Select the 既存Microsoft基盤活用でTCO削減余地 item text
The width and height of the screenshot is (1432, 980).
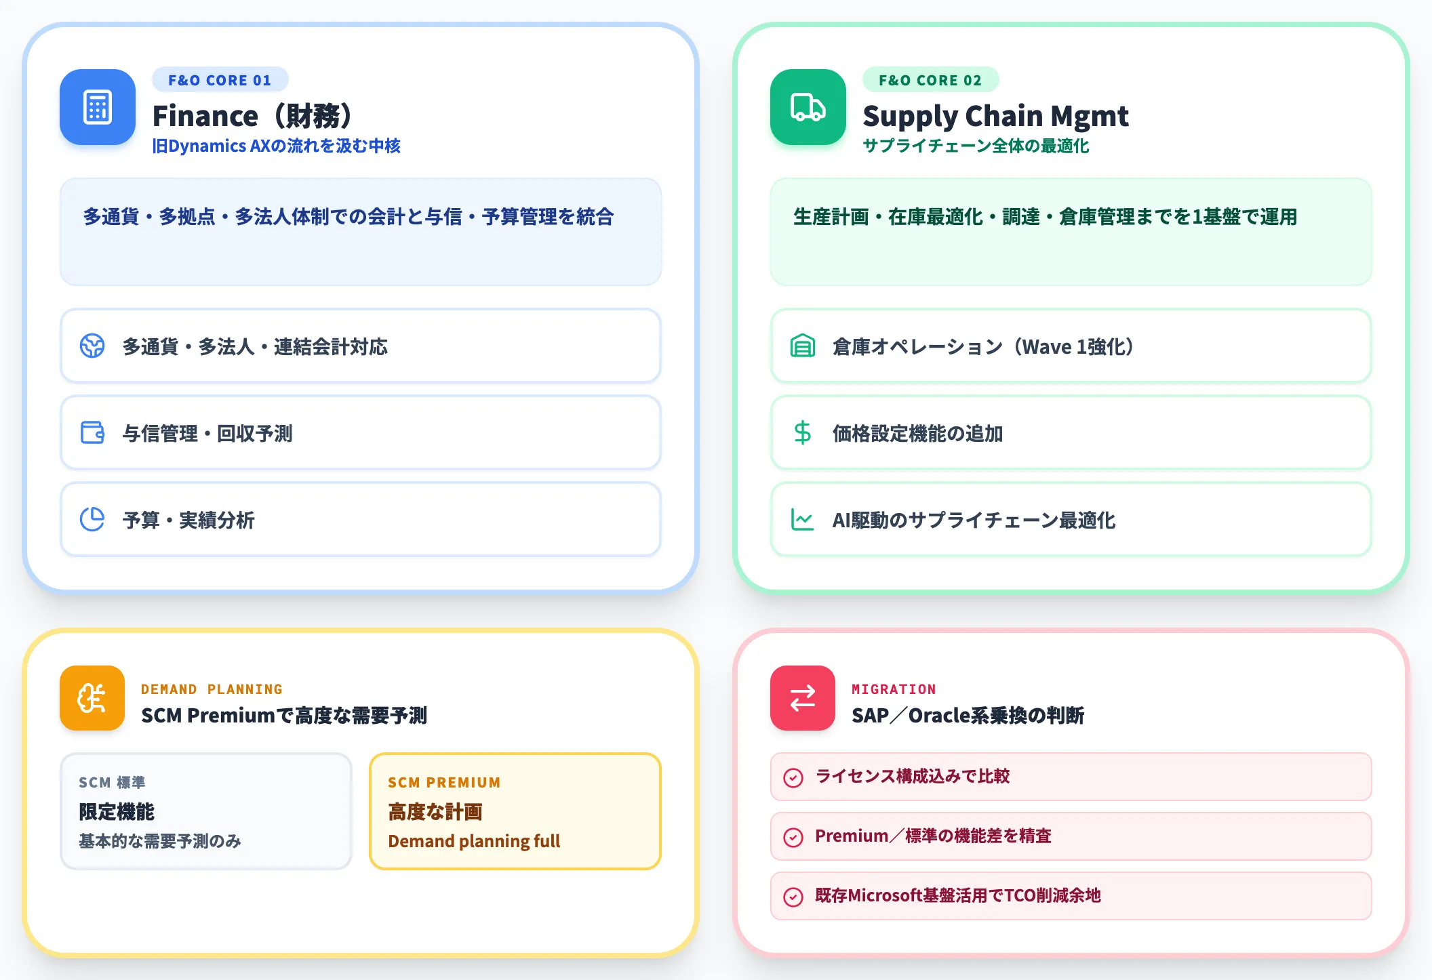coord(958,895)
